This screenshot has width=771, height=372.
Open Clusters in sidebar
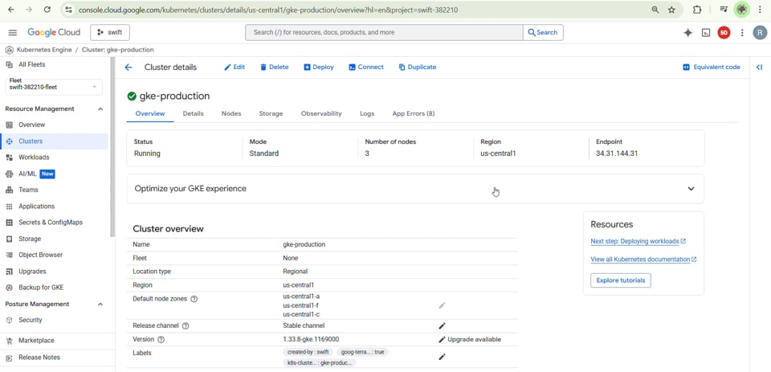point(54,141)
